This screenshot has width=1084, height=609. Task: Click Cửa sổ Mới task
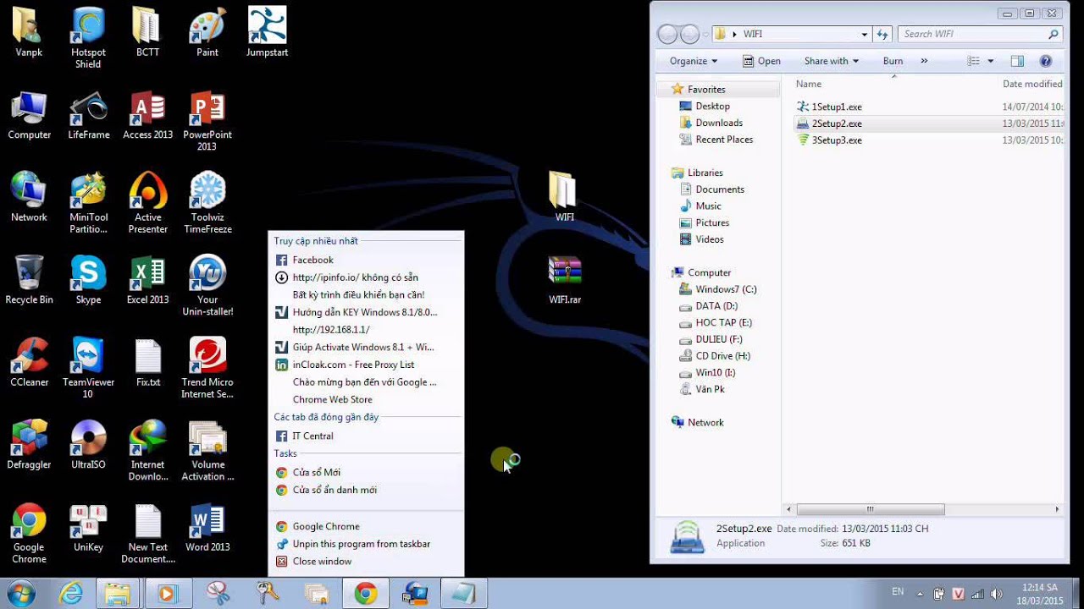[x=366, y=472]
